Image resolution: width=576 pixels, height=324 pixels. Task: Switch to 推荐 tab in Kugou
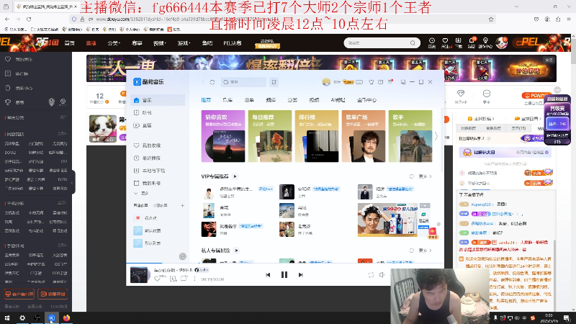point(206,100)
